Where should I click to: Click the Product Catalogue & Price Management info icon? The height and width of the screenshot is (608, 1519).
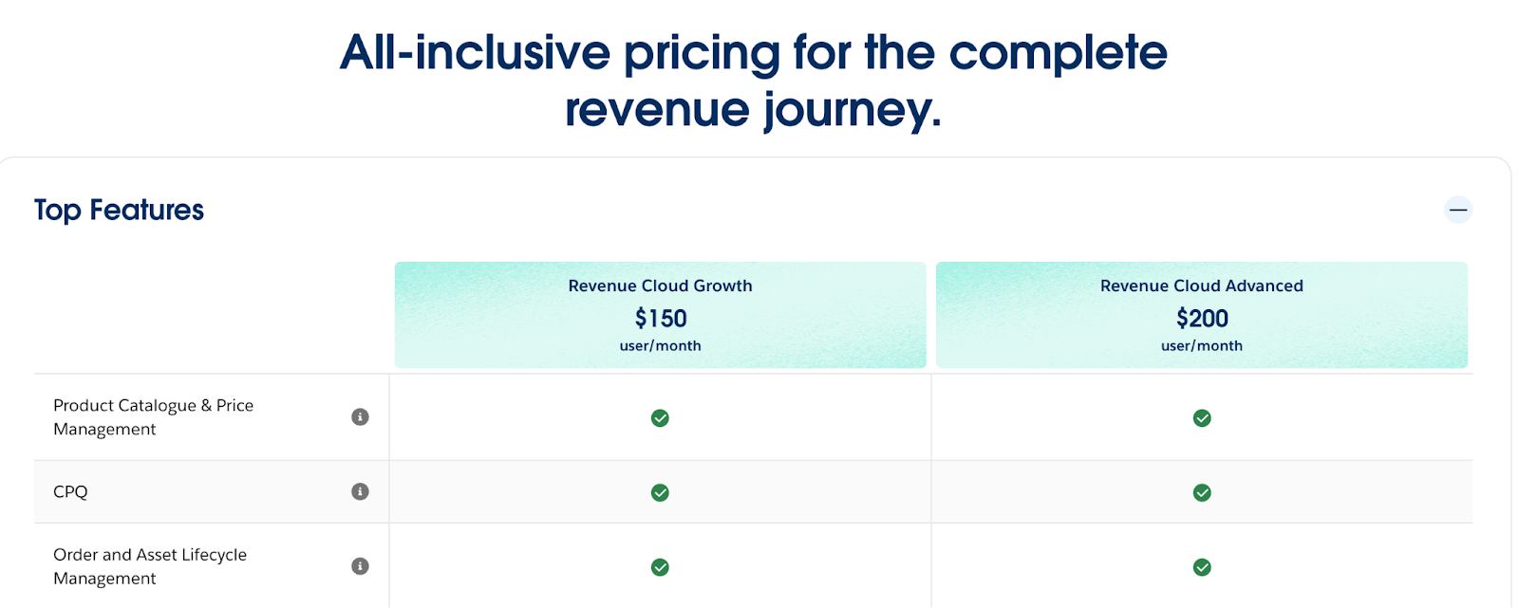pos(359,416)
